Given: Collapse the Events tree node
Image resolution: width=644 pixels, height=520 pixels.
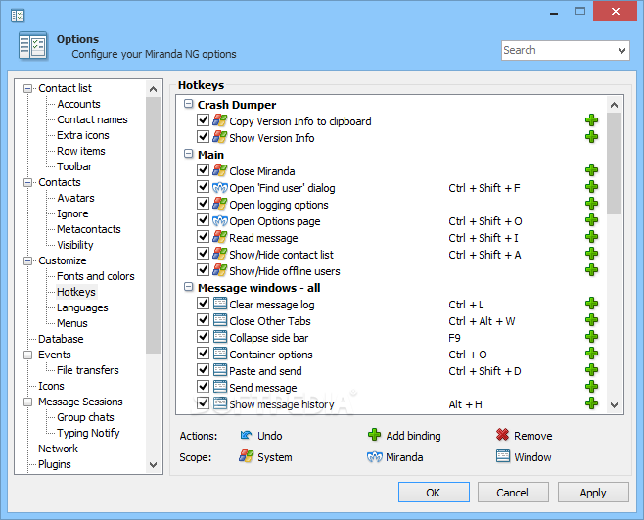Looking at the screenshot, I should (x=28, y=355).
